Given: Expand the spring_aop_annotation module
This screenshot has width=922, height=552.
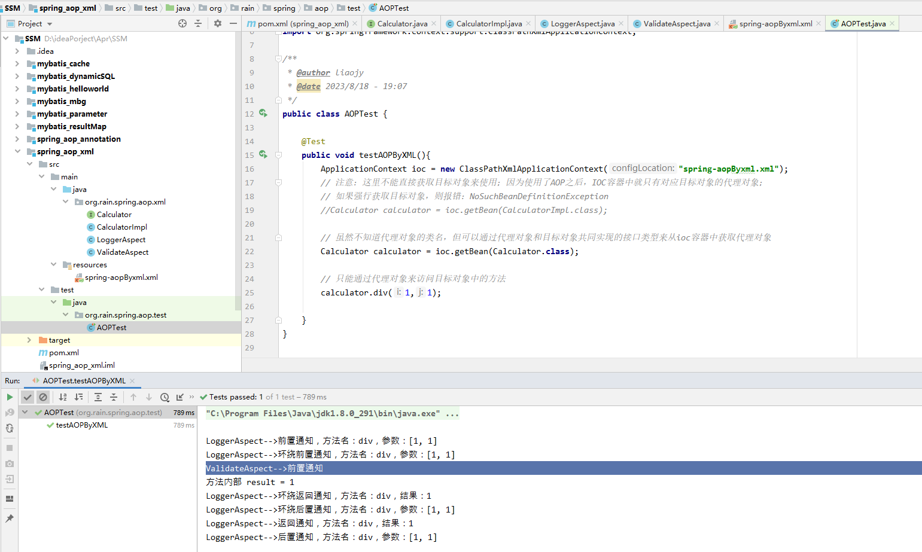Looking at the screenshot, I should pos(17,139).
